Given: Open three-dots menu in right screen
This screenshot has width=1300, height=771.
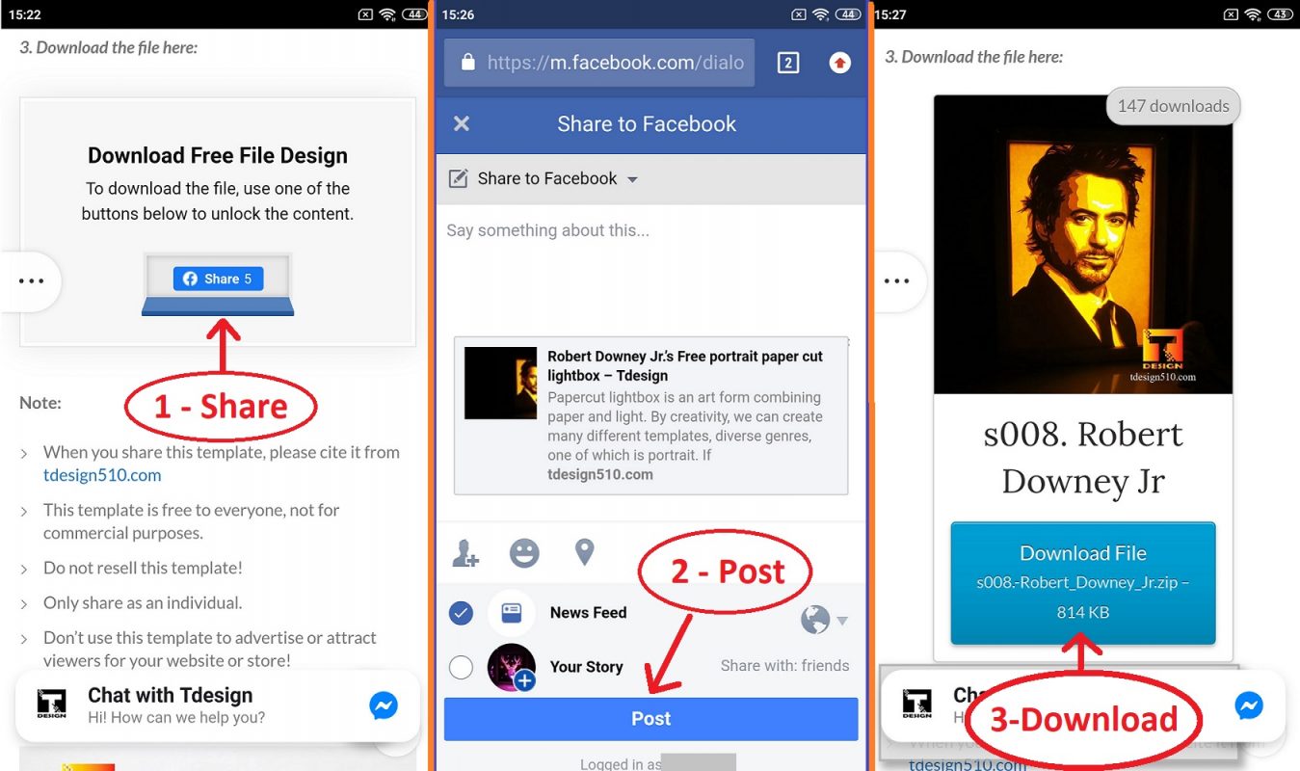Looking at the screenshot, I should click(x=896, y=281).
